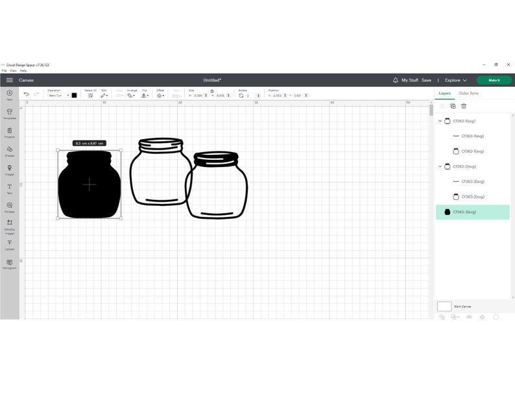Click the New project icon in sidebar
515x413 pixels.
pyautogui.click(x=10, y=95)
